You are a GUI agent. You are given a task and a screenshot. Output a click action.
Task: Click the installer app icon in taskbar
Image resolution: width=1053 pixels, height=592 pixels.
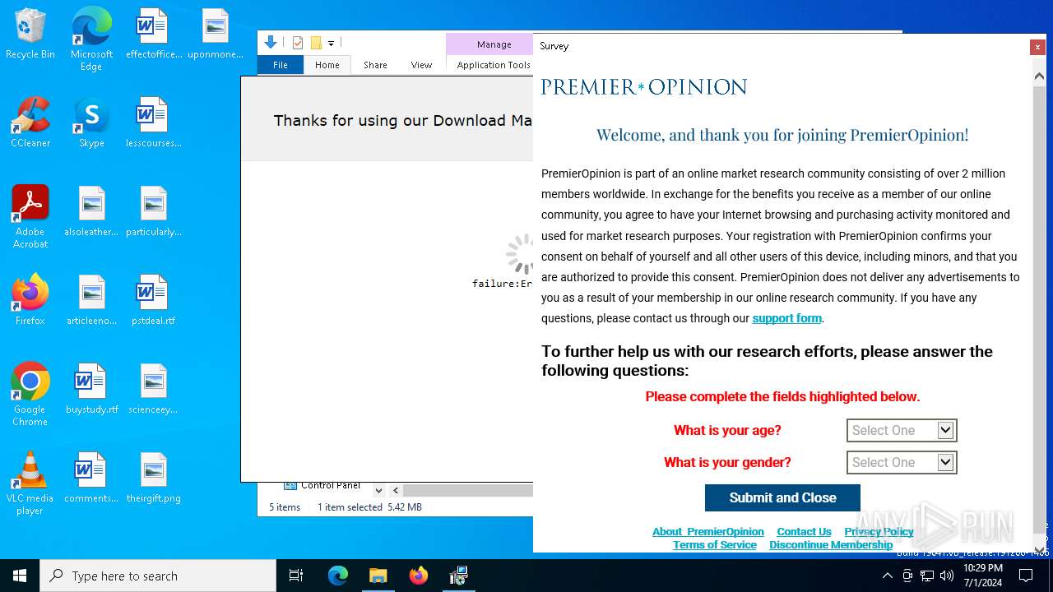tap(459, 576)
